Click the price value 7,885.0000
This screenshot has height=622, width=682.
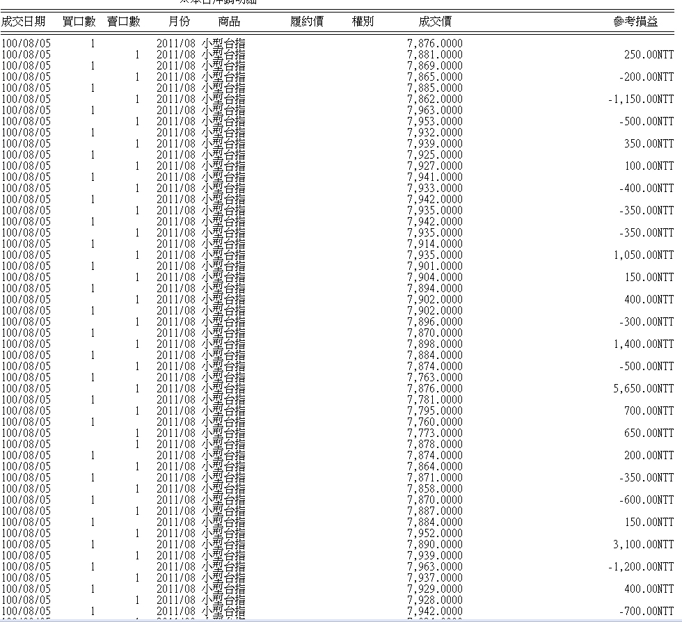[x=435, y=88]
